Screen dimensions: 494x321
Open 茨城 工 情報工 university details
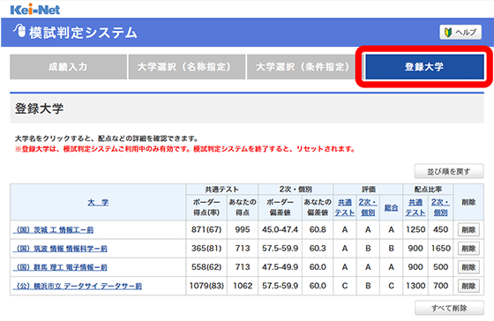point(54,230)
